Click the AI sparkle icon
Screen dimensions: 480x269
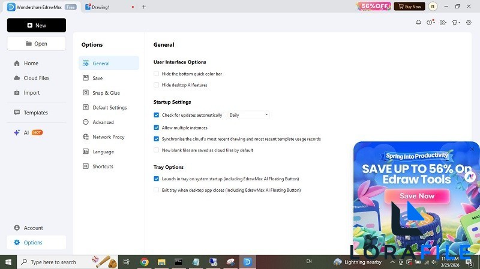click(x=17, y=132)
